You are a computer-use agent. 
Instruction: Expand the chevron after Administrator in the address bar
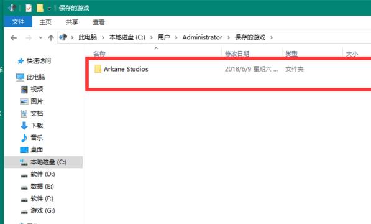(229, 37)
